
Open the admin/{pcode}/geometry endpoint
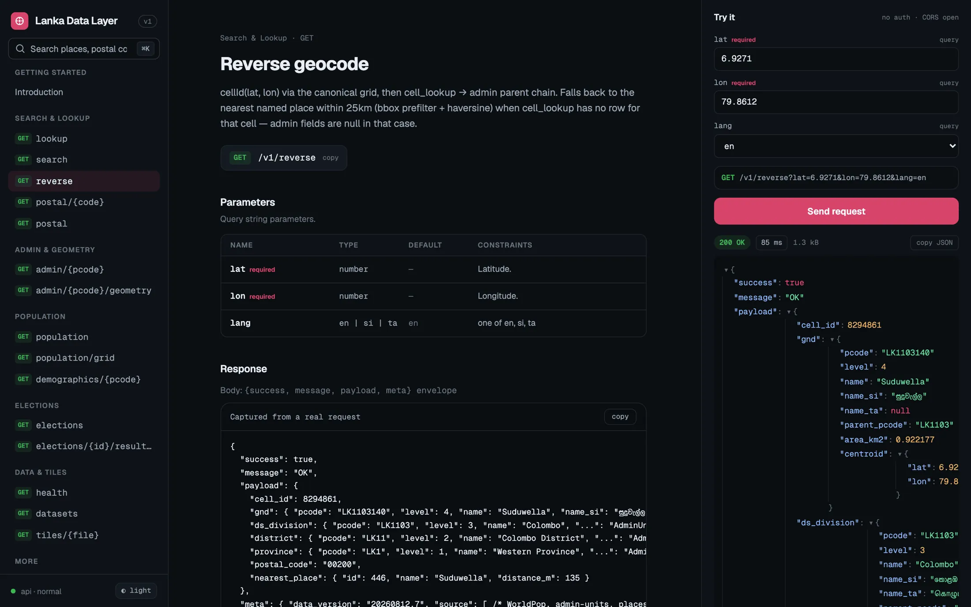coord(84,290)
